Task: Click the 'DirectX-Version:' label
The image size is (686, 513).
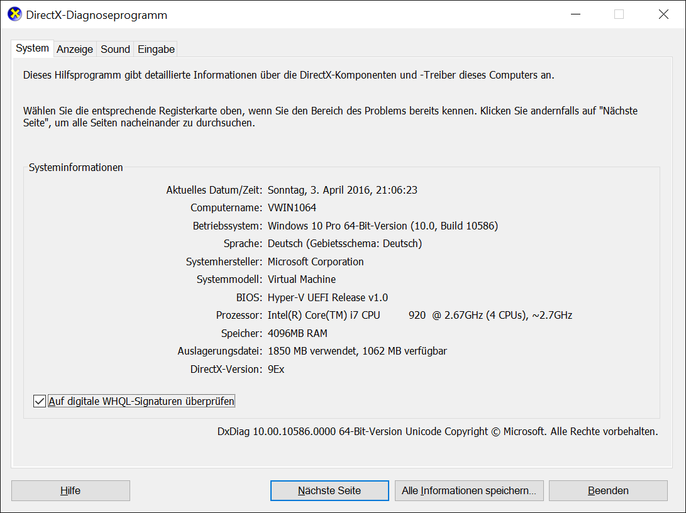Action: pos(226,369)
